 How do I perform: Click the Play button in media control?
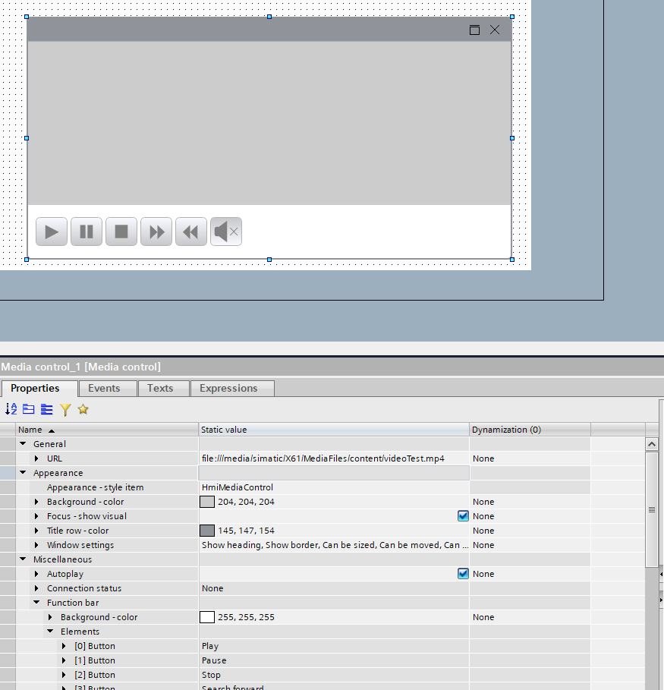(52, 232)
